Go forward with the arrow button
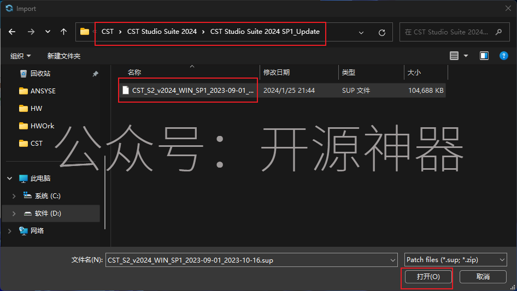This screenshot has height=291, width=517. (31, 32)
